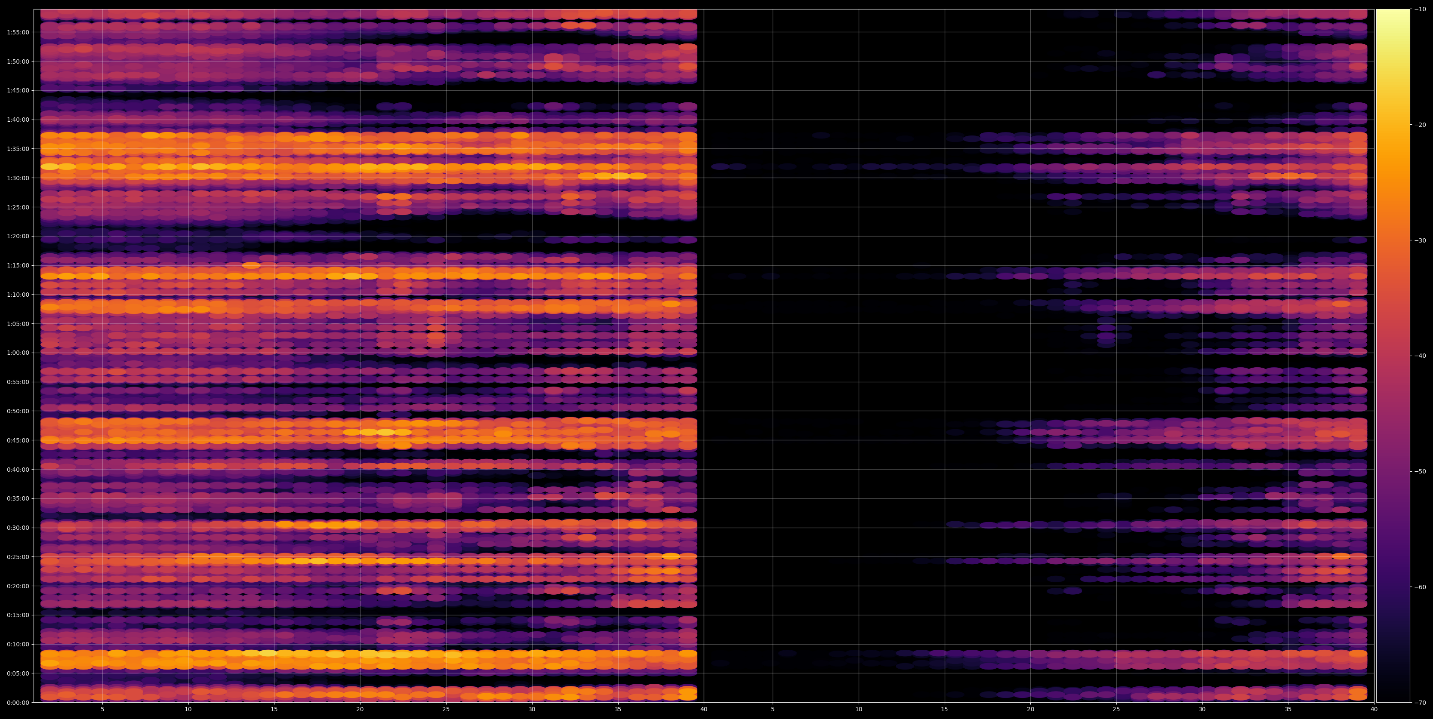
Task: Click the colorbar tick label −50
Action: coord(1420,472)
